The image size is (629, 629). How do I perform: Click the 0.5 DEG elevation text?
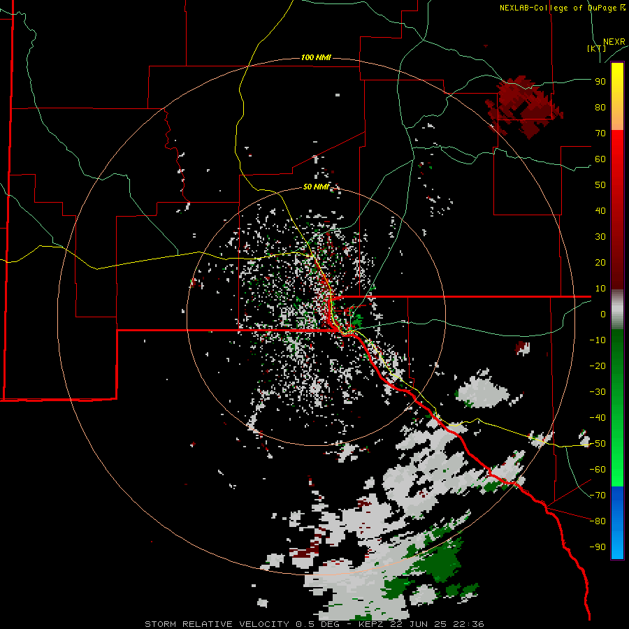pos(317,624)
